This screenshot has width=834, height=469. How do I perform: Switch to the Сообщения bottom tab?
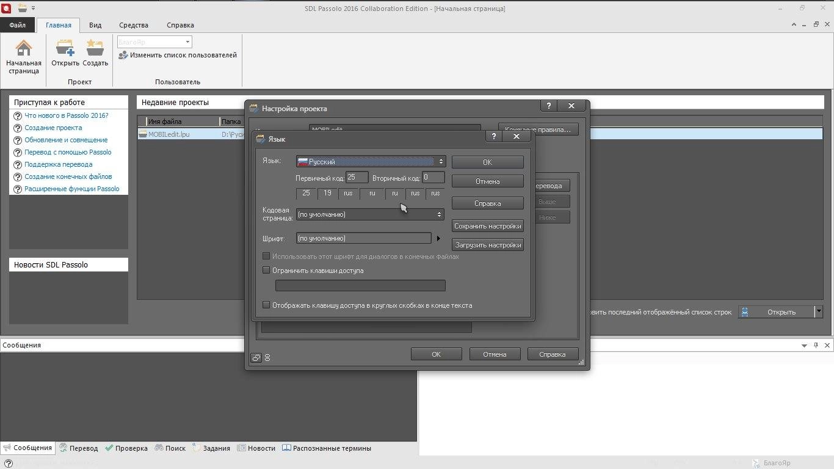tap(27, 448)
